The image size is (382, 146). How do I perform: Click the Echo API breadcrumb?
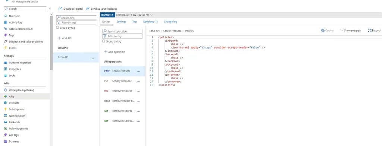tap(154, 31)
